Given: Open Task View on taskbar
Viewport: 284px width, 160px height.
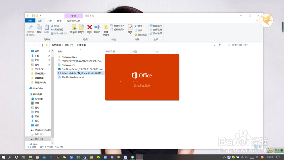Looking at the screenshot, I should tap(23, 157).
